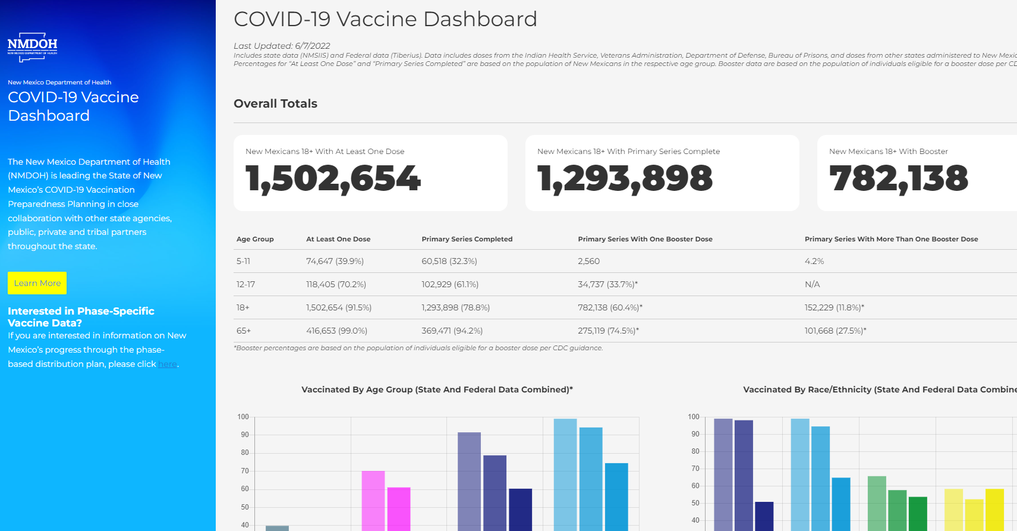Viewport: 1017px width, 531px height.
Task: Click the Last Updated: 6/7/2022 text
Action: [282, 46]
